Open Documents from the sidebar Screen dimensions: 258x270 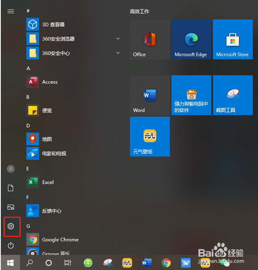point(11,188)
